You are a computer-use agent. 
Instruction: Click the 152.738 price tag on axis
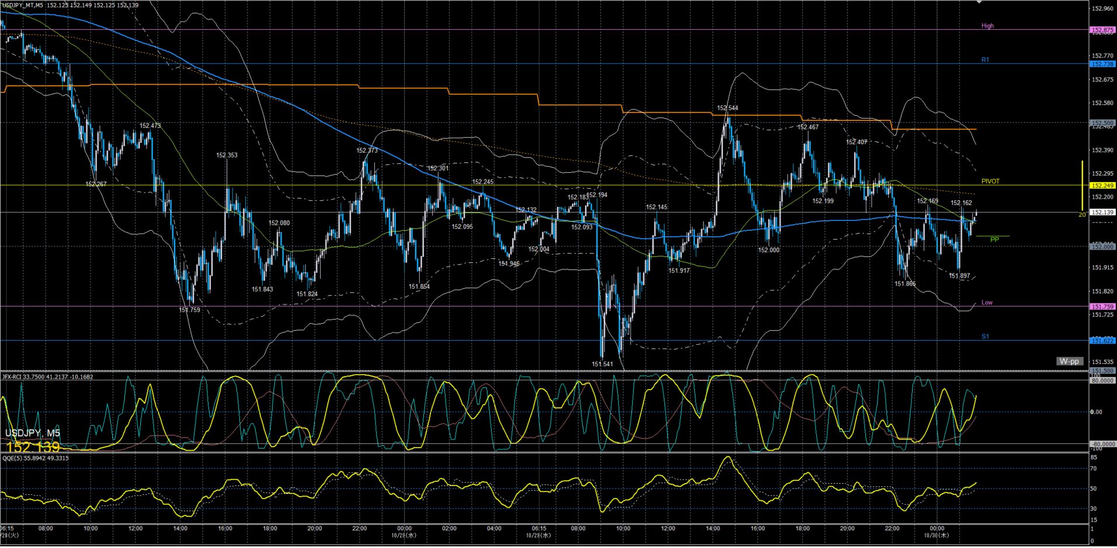pos(1102,64)
